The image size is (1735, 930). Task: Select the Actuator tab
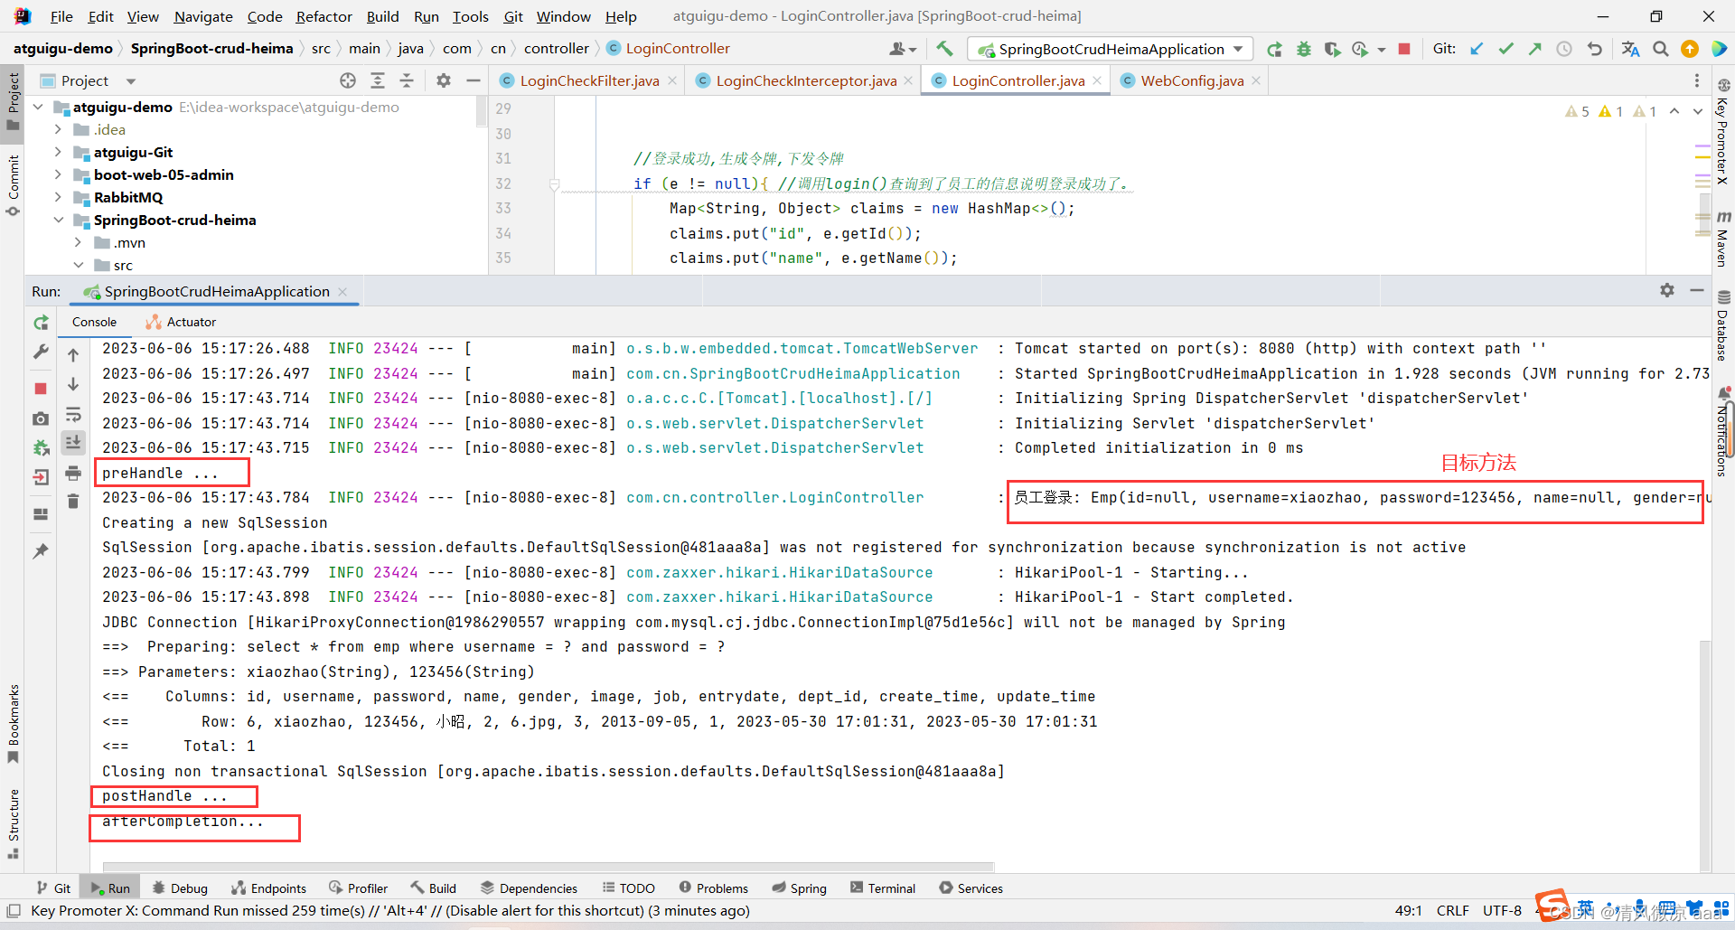click(x=181, y=322)
